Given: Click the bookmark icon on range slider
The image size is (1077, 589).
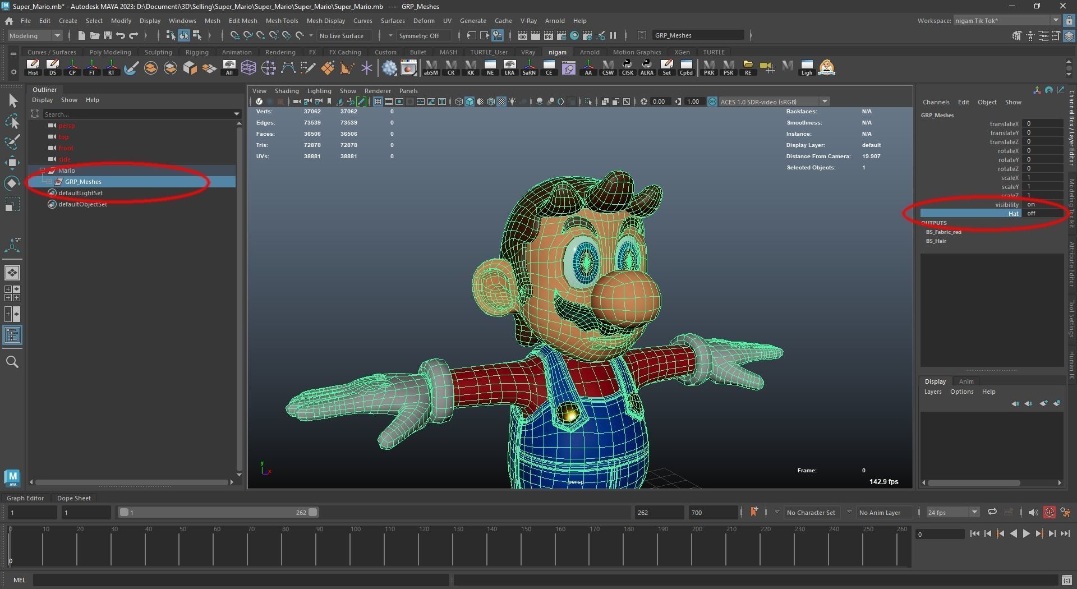Looking at the screenshot, I should [754, 512].
